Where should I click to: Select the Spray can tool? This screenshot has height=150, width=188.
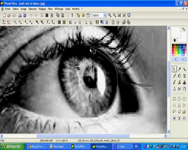(x=184, y=76)
